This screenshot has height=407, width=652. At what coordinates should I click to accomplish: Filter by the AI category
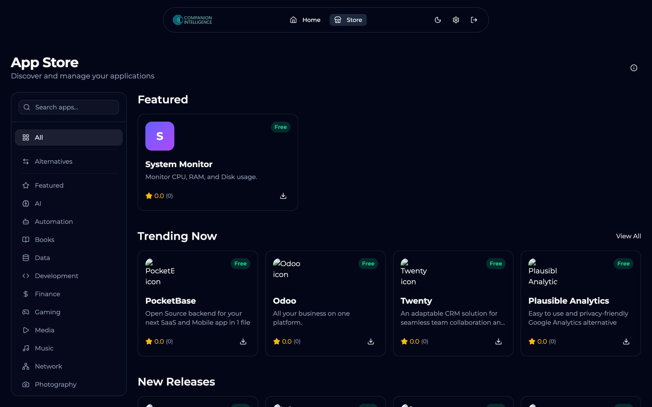pos(38,203)
